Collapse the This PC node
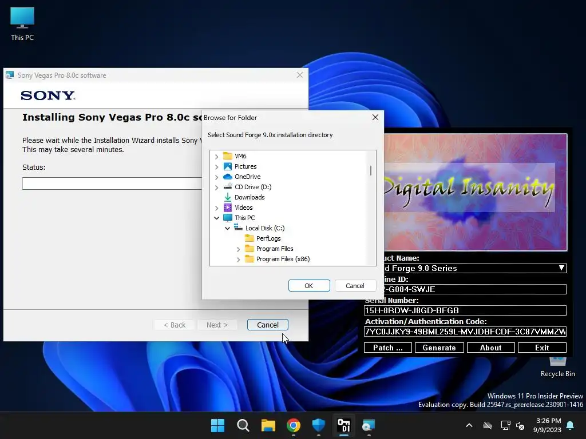The height and width of the screenshot is (439, 586). 217,218
